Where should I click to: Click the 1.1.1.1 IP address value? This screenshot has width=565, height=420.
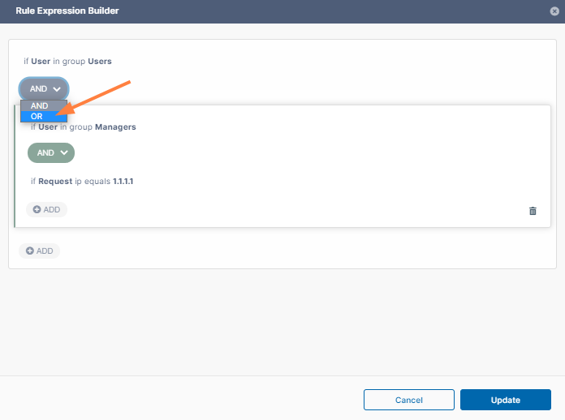click(x=123, y=182)
